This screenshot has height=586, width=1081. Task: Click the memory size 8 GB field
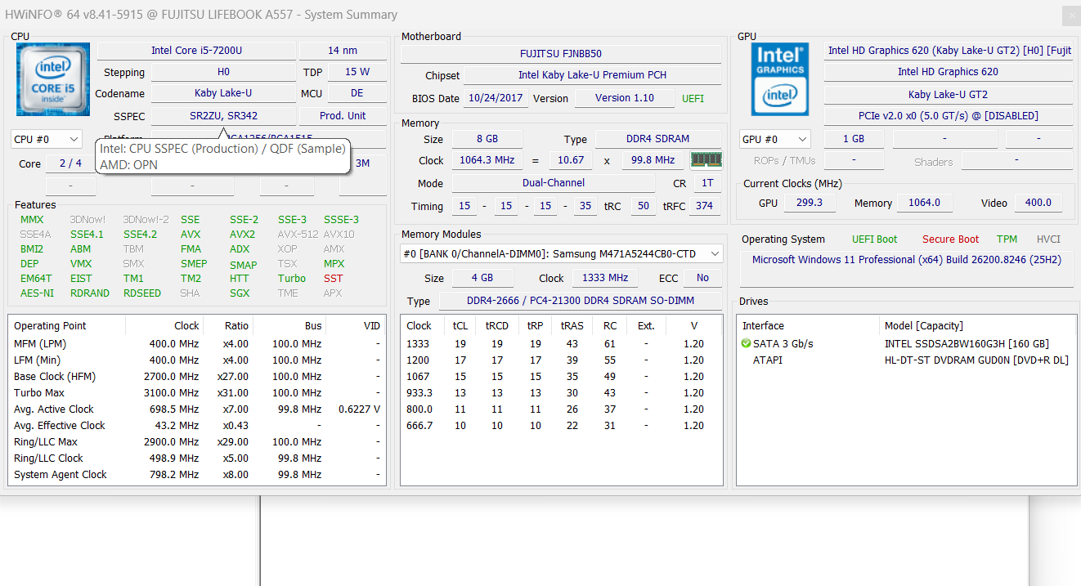click(487, 139)
